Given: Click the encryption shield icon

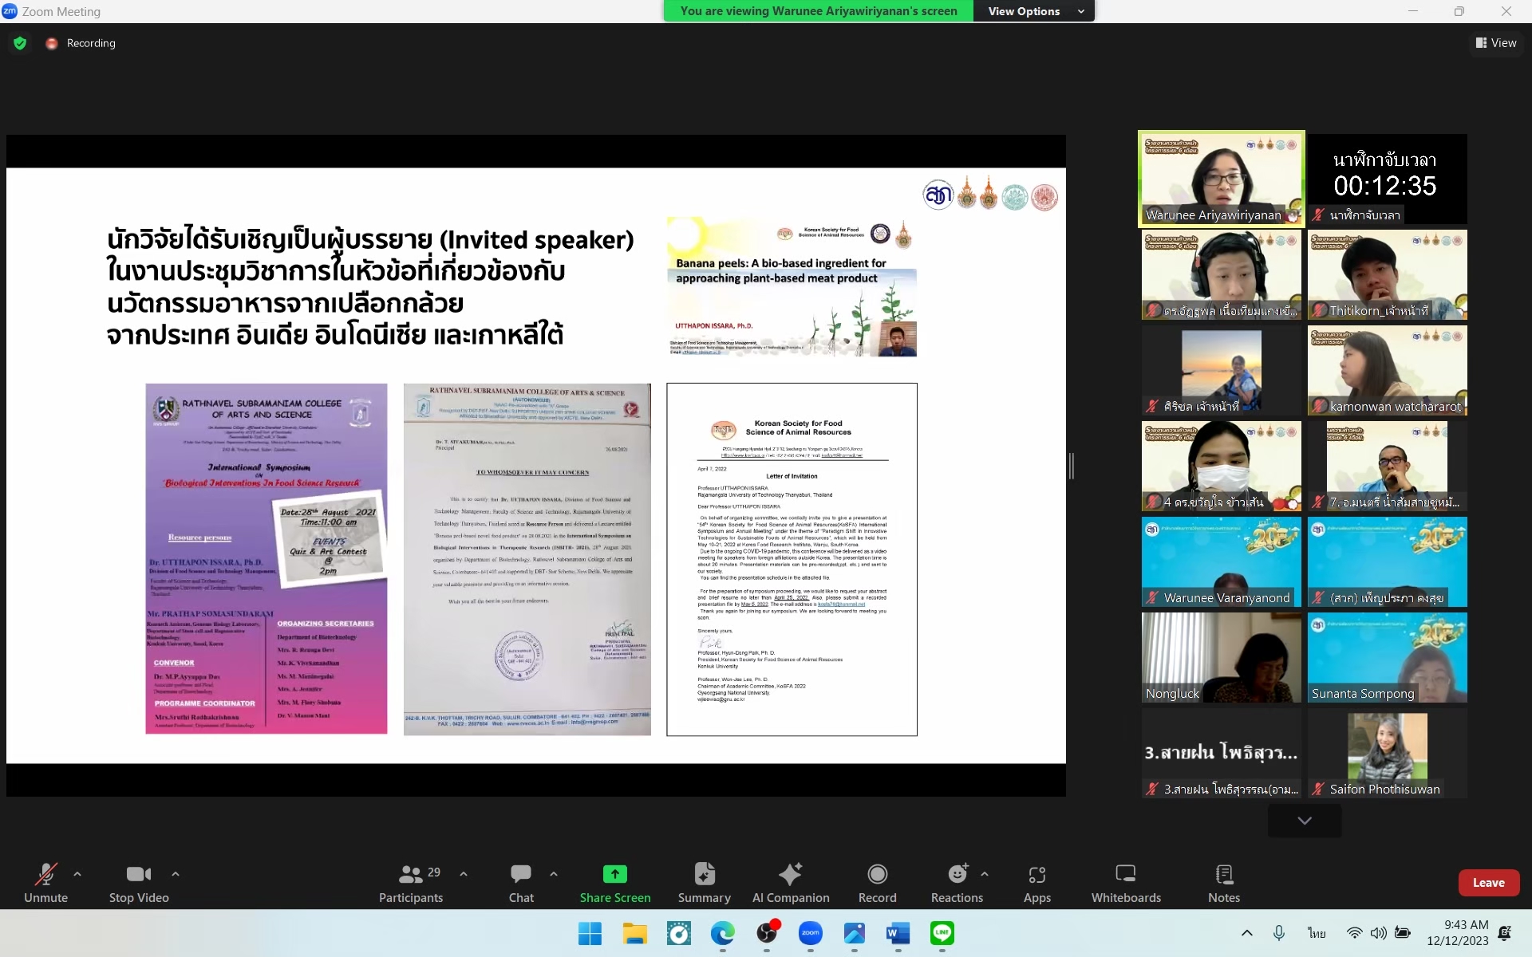Looking at the screenshot, I should (x=20, y=43).
